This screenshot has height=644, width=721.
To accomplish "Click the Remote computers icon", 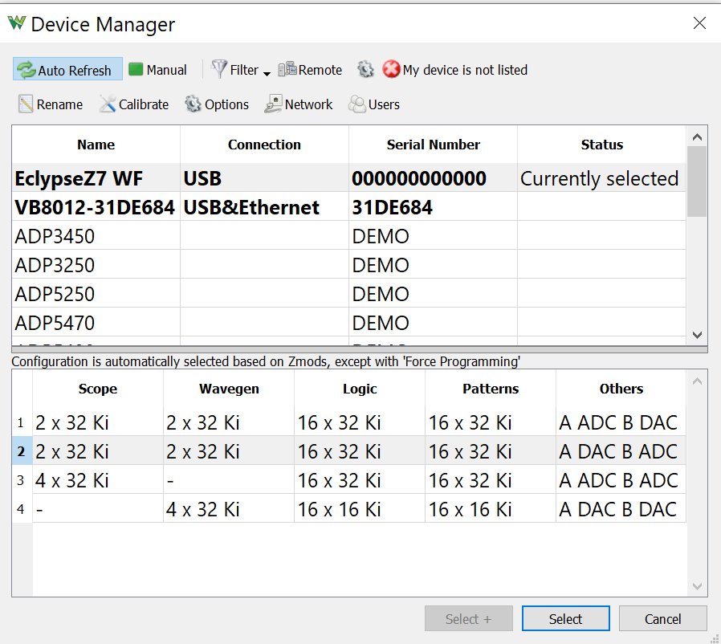I will [x=287, y=69].
